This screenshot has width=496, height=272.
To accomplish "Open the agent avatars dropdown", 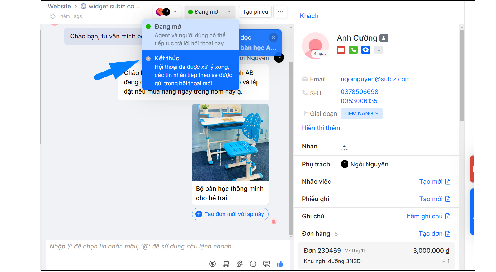I will click(166, 12).
